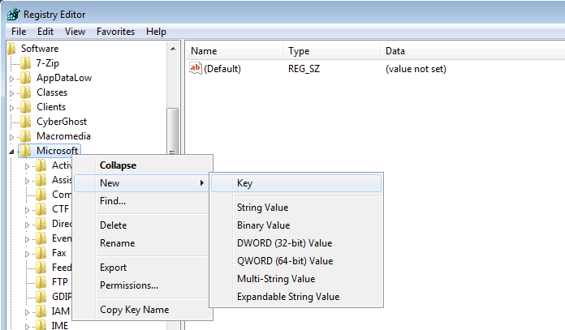The image size is (565, 330).
Task: Expand the AppDataLow tree node
Action: coord(12,79)
